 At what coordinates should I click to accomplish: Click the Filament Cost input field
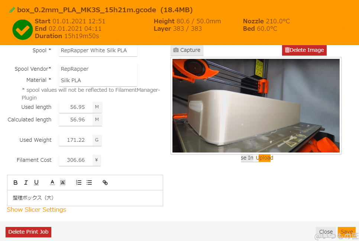pos(76,160)
